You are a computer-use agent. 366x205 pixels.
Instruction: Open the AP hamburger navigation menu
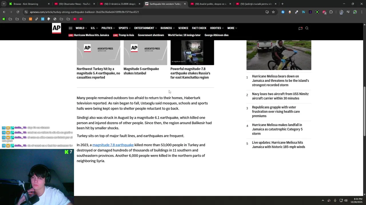[70, 28]
